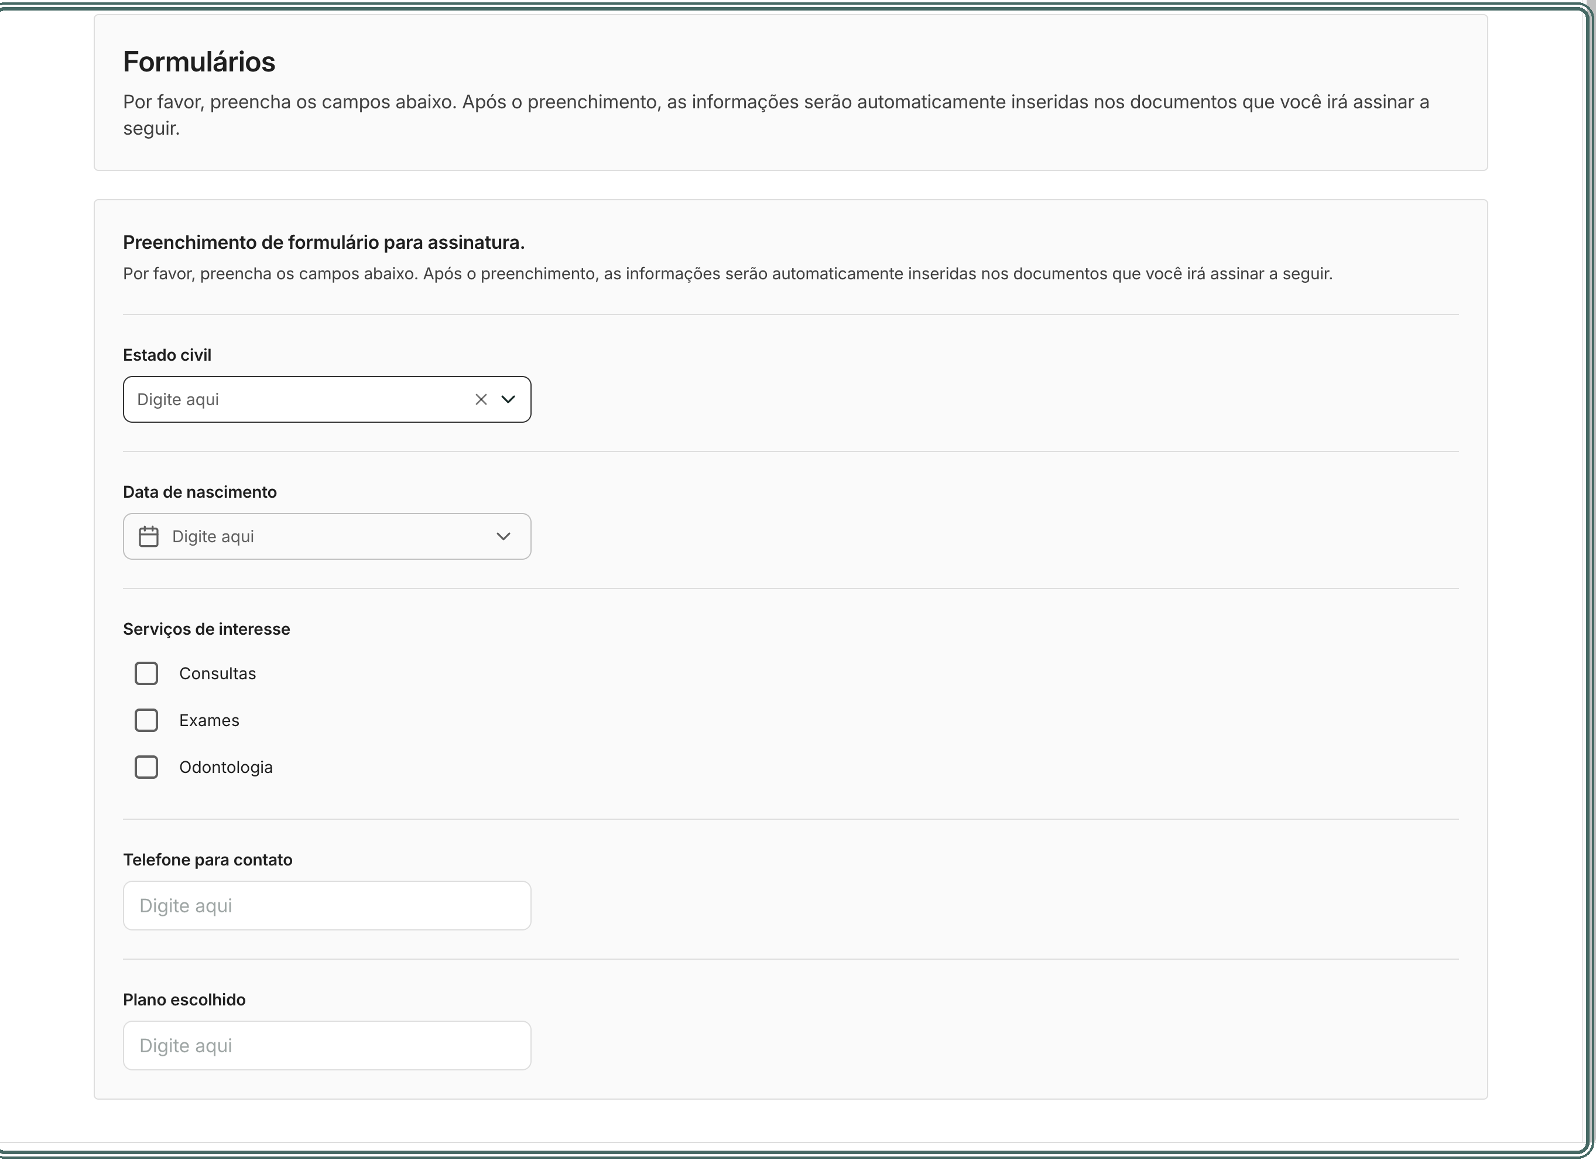Select the Formulários heading text
Screen dimensions: 1596x1160
pos(199,62)
